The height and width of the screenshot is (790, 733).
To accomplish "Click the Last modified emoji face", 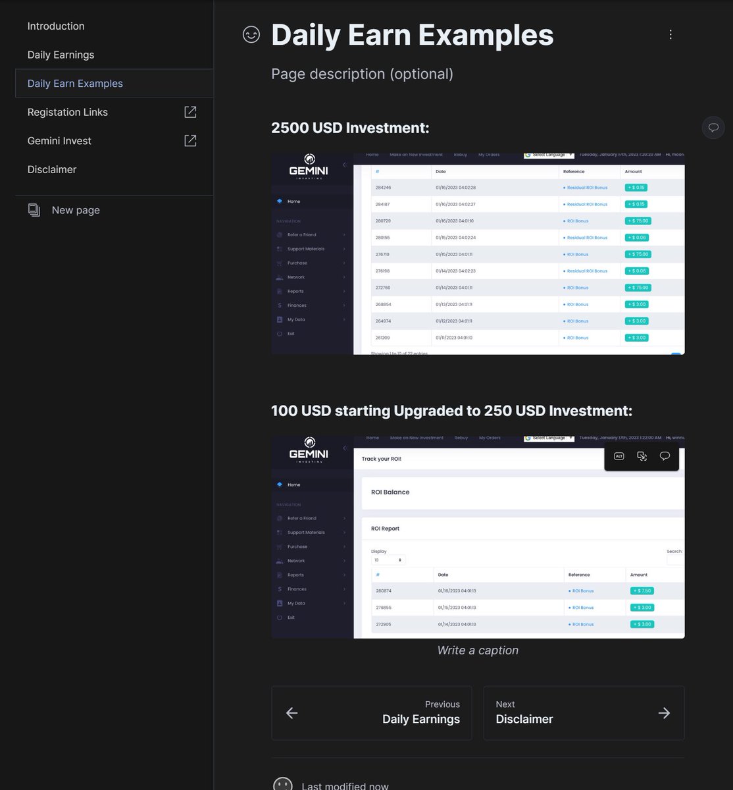I will [282, 784].
